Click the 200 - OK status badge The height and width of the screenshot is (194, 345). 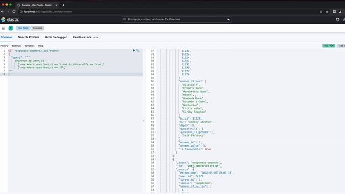click(329, 46)
